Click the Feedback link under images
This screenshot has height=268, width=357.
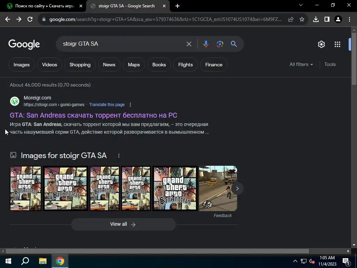click(x=223, y=216)
